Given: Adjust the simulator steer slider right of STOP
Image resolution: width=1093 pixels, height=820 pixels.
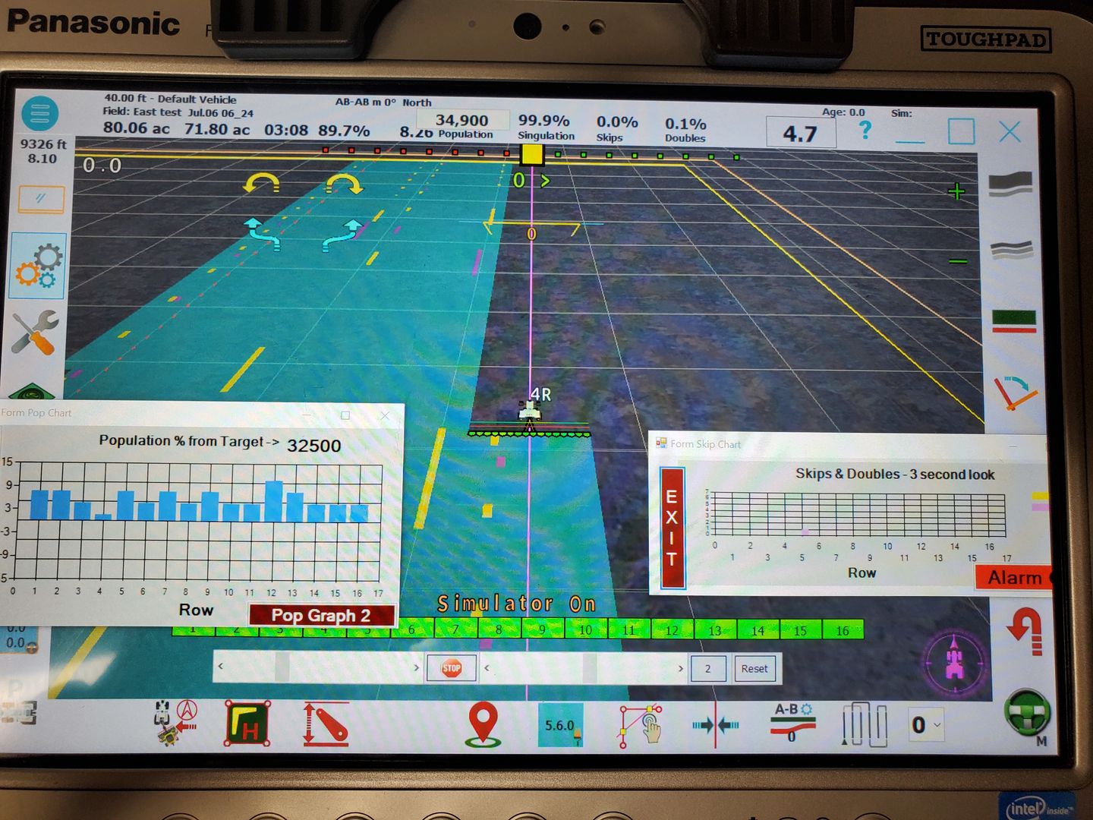Looking at the screenshot, I should click(x=583, y=668).
